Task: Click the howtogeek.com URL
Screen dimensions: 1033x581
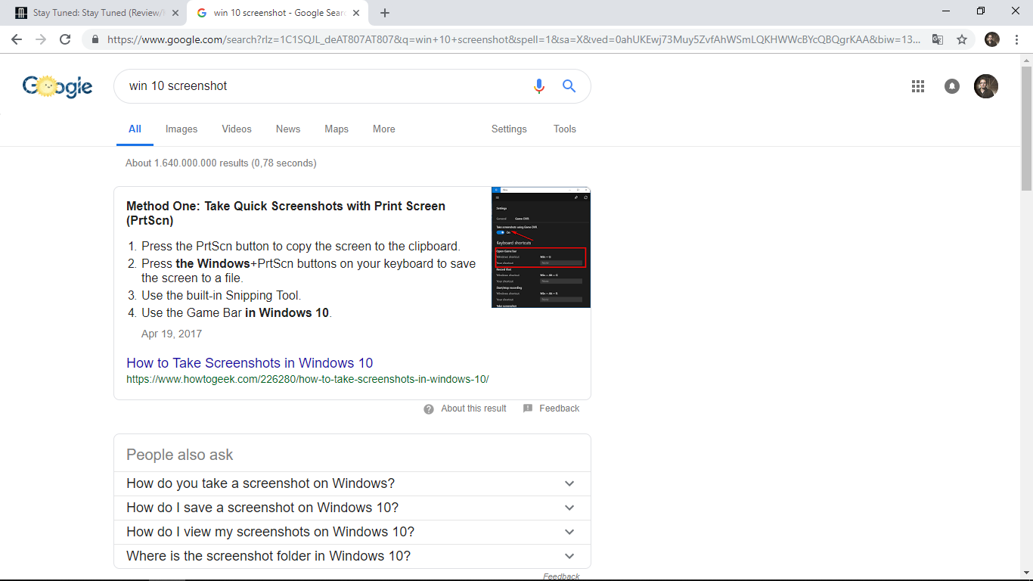Action: [x=308, y=379]
